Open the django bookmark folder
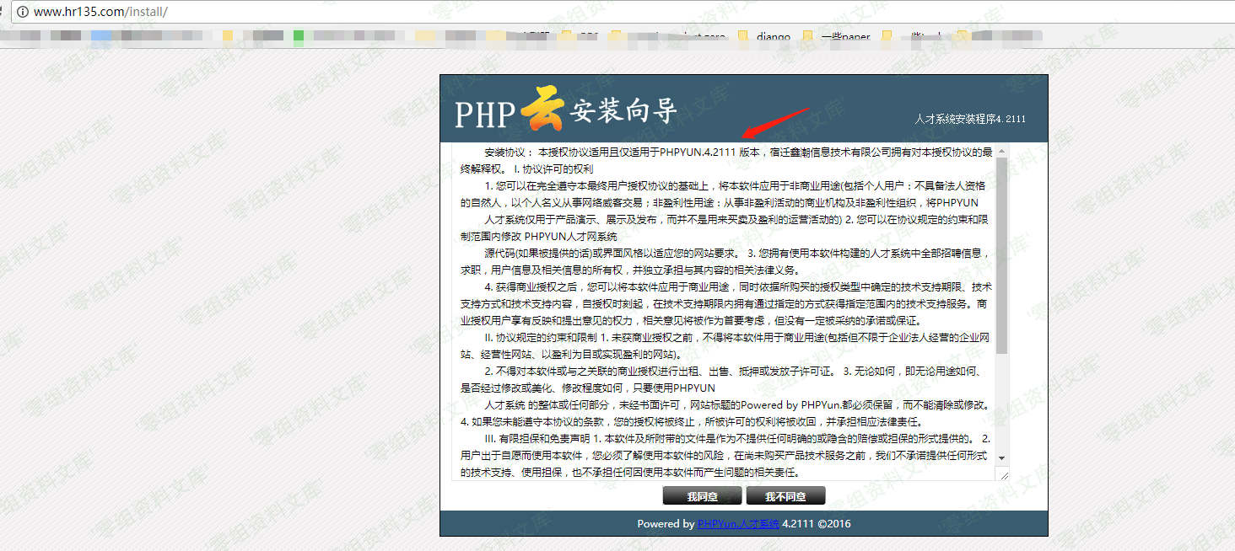The image size is (1235, 551). pos(765,37)
